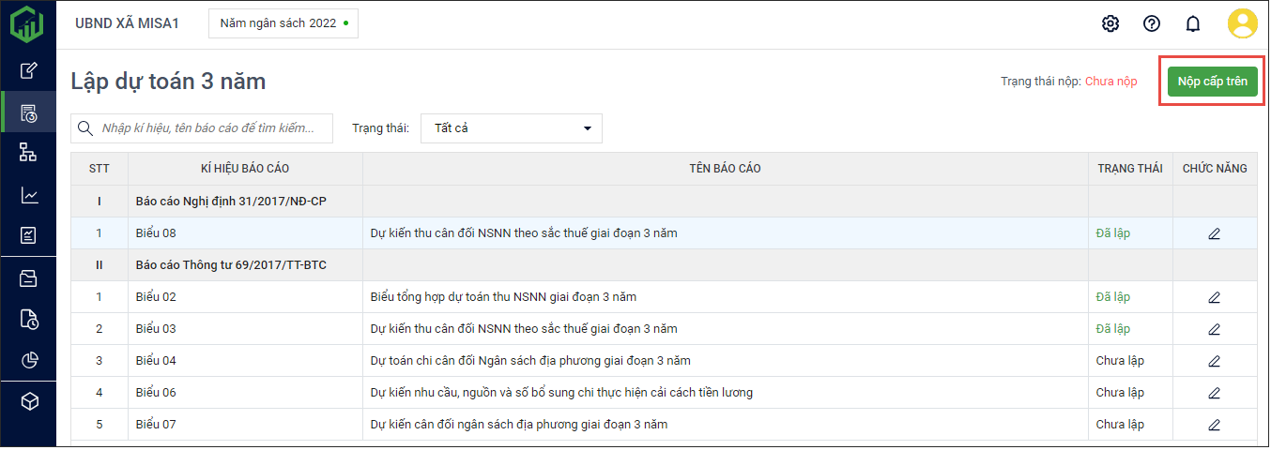The height and width of the screenshot is (450, 1271).
Task: Open the Năm ngân sách 2022 selector
Action: tap(283, 23)
